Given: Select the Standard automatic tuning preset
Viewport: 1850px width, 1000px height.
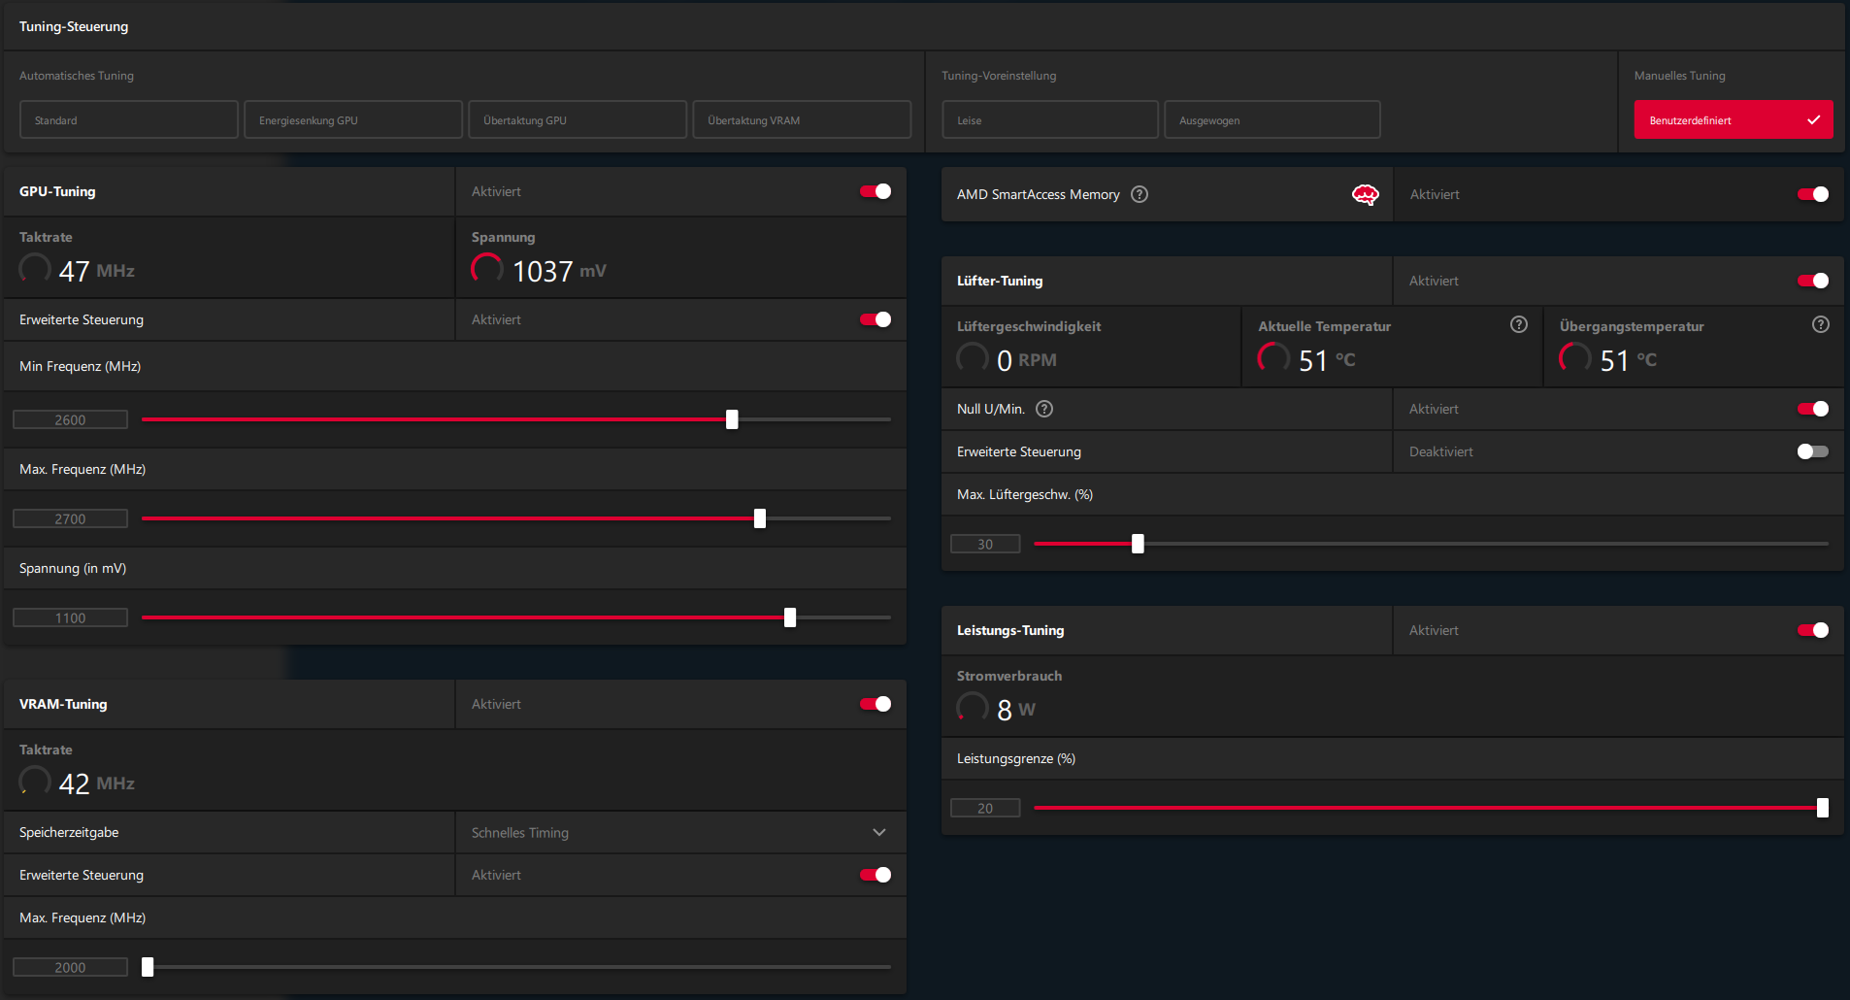Looking at the screenshot, I should (x=129, y=119).
